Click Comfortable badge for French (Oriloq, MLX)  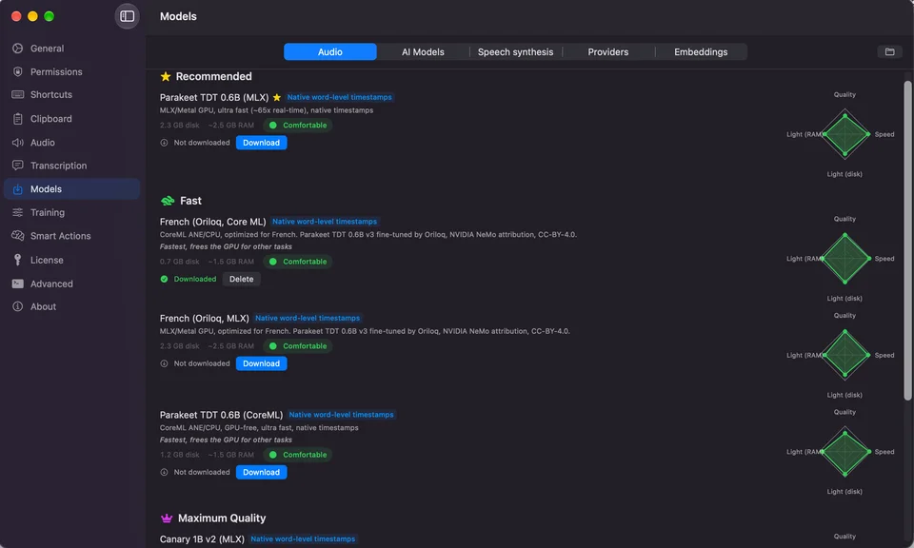[x=298, y=346]
